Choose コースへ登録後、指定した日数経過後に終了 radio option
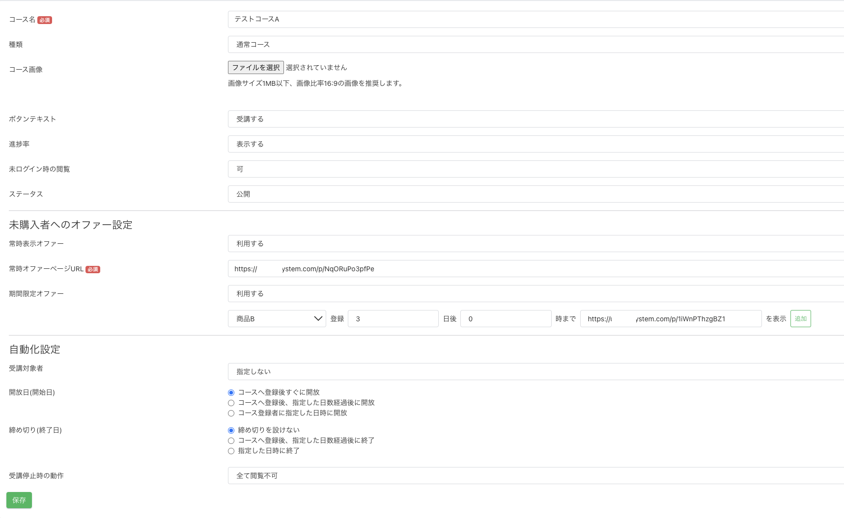 click(231, 440)
